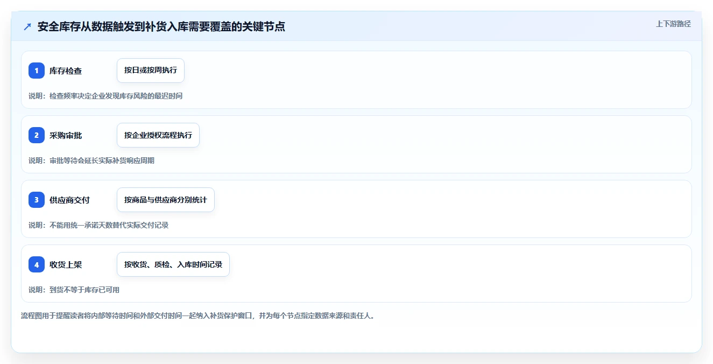Click step number 3 badge for 供应商交付
Screen dimensions: 713x364
click(x=37, y=200)
